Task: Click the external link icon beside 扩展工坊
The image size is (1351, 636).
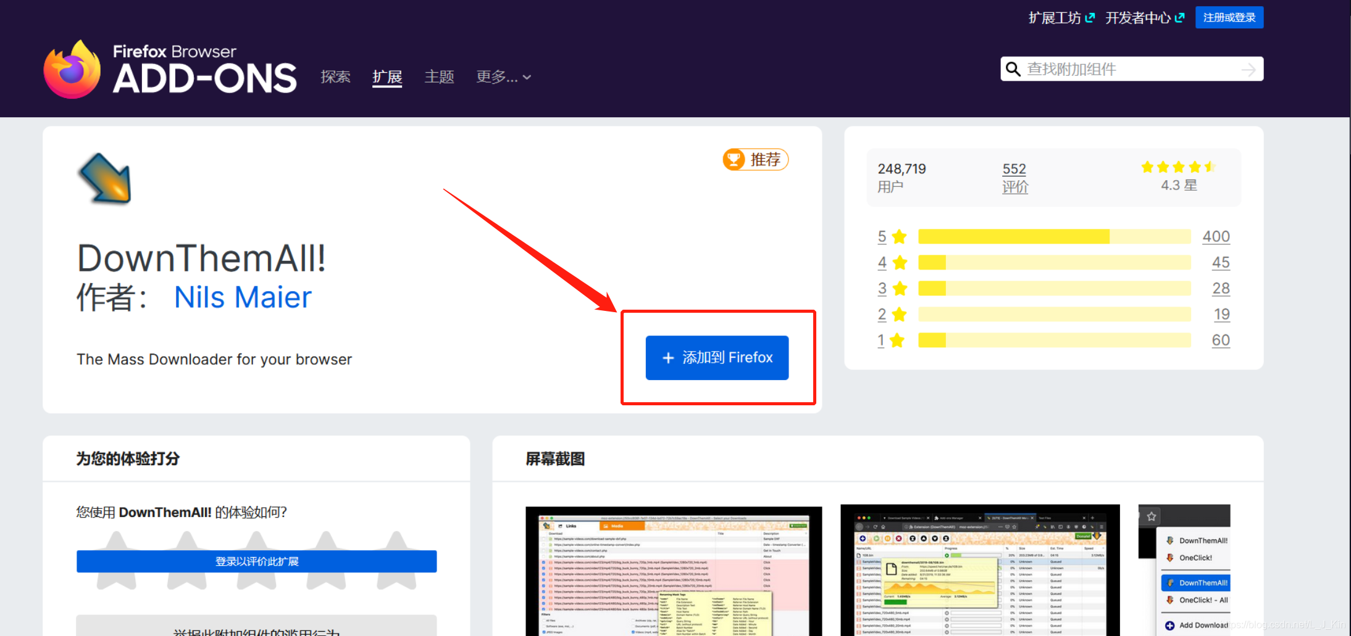Action: pos(1090,18)
